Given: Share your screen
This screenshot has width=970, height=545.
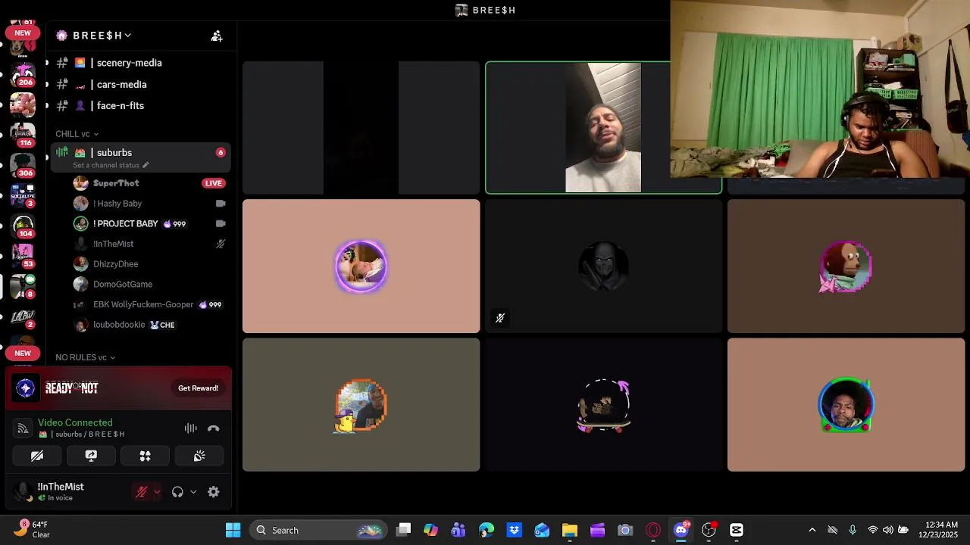Looking at the screenshot, I should [x=91, y=456].
